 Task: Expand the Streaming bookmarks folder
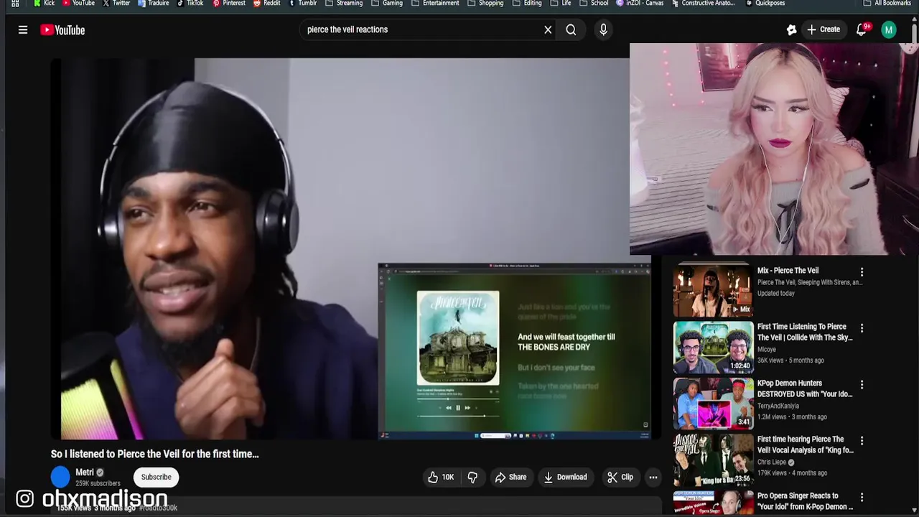[344, 4]
